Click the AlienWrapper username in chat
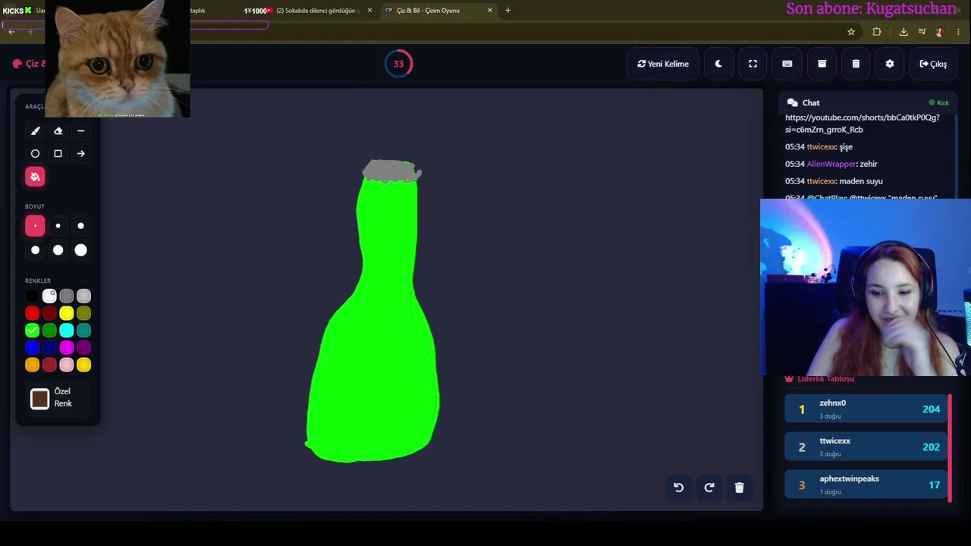 coord(831,164)
